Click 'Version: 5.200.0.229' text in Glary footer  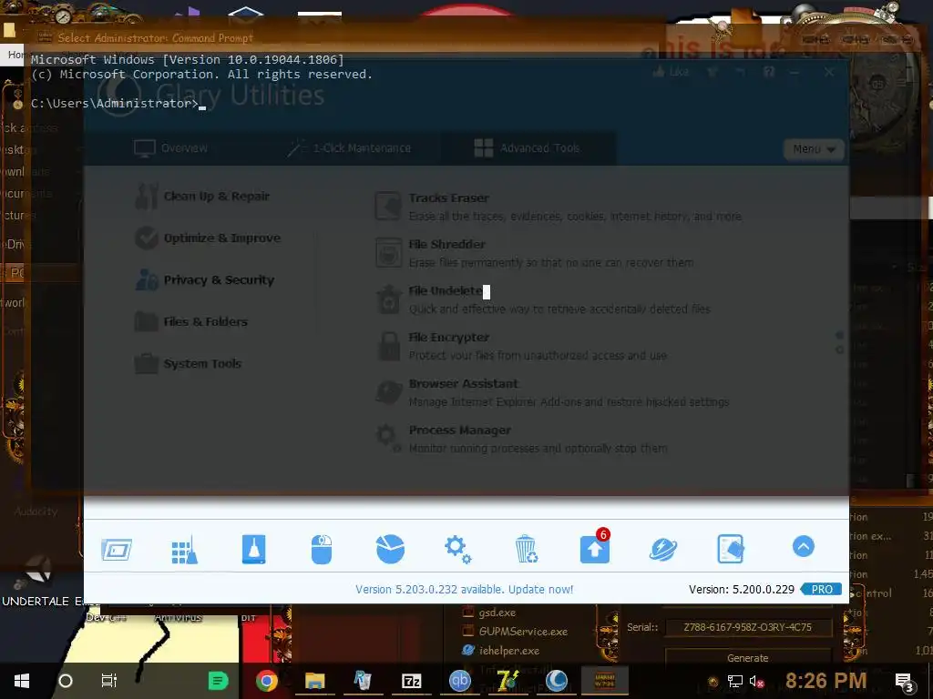coord(742,589)
